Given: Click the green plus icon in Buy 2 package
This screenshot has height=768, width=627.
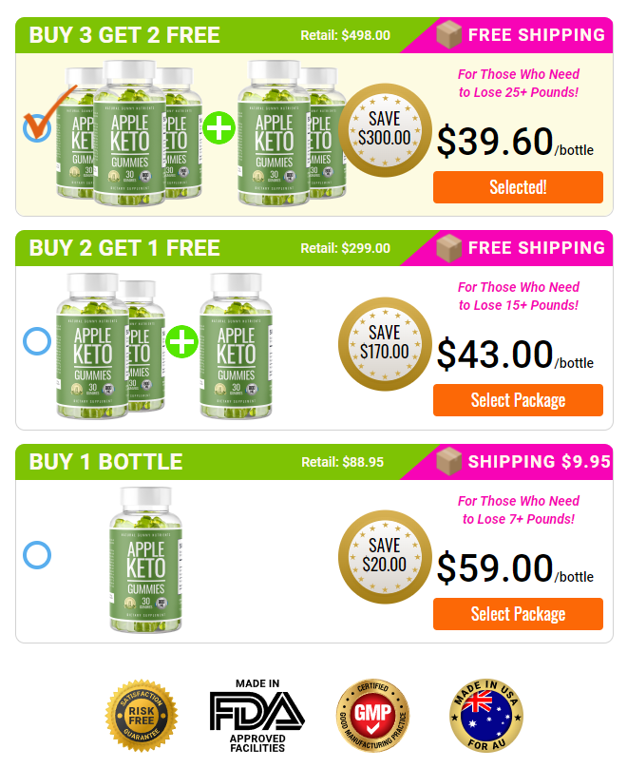Looking at the screenshot, I should [x=181, y=341].
